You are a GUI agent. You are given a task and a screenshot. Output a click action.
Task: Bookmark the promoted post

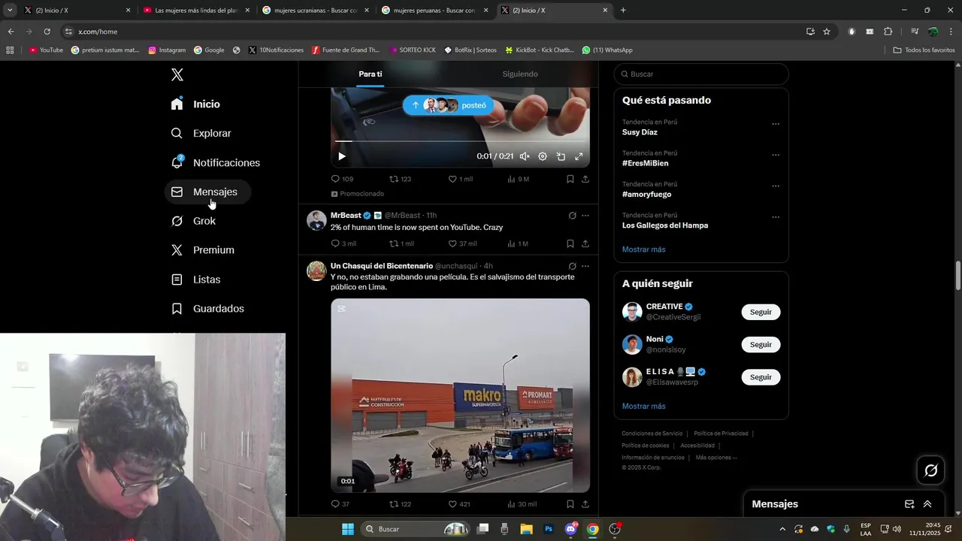pyautogui.click(x=570, y=179)
